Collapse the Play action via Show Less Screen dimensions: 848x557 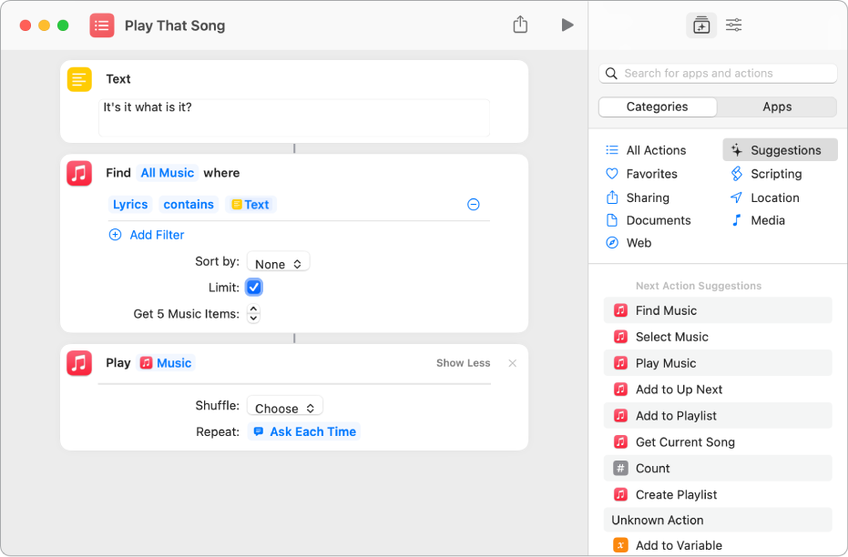click(463, 362)
